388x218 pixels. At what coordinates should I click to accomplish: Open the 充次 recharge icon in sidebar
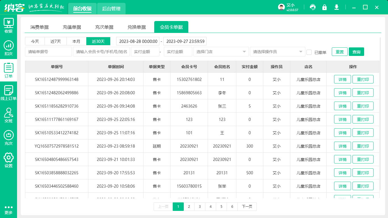click(9, 138)
